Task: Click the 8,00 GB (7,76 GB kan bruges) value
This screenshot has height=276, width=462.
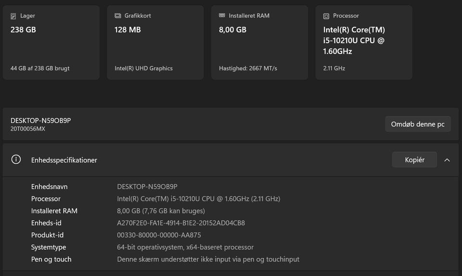Action: 161,211
